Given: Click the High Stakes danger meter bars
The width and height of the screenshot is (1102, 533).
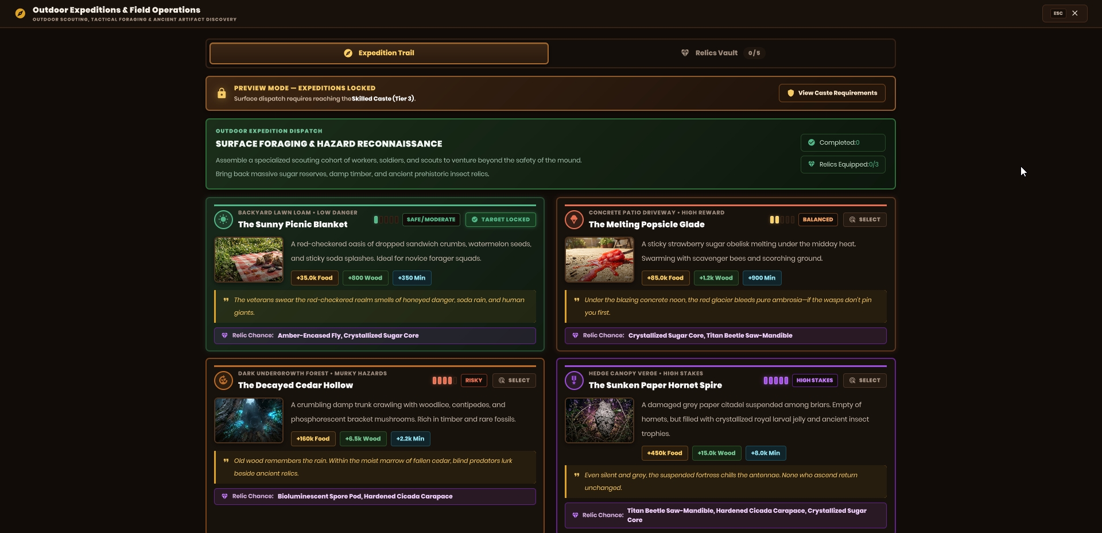Looking at the screenshot, I should pyautogui.click(x=775, y=380).
